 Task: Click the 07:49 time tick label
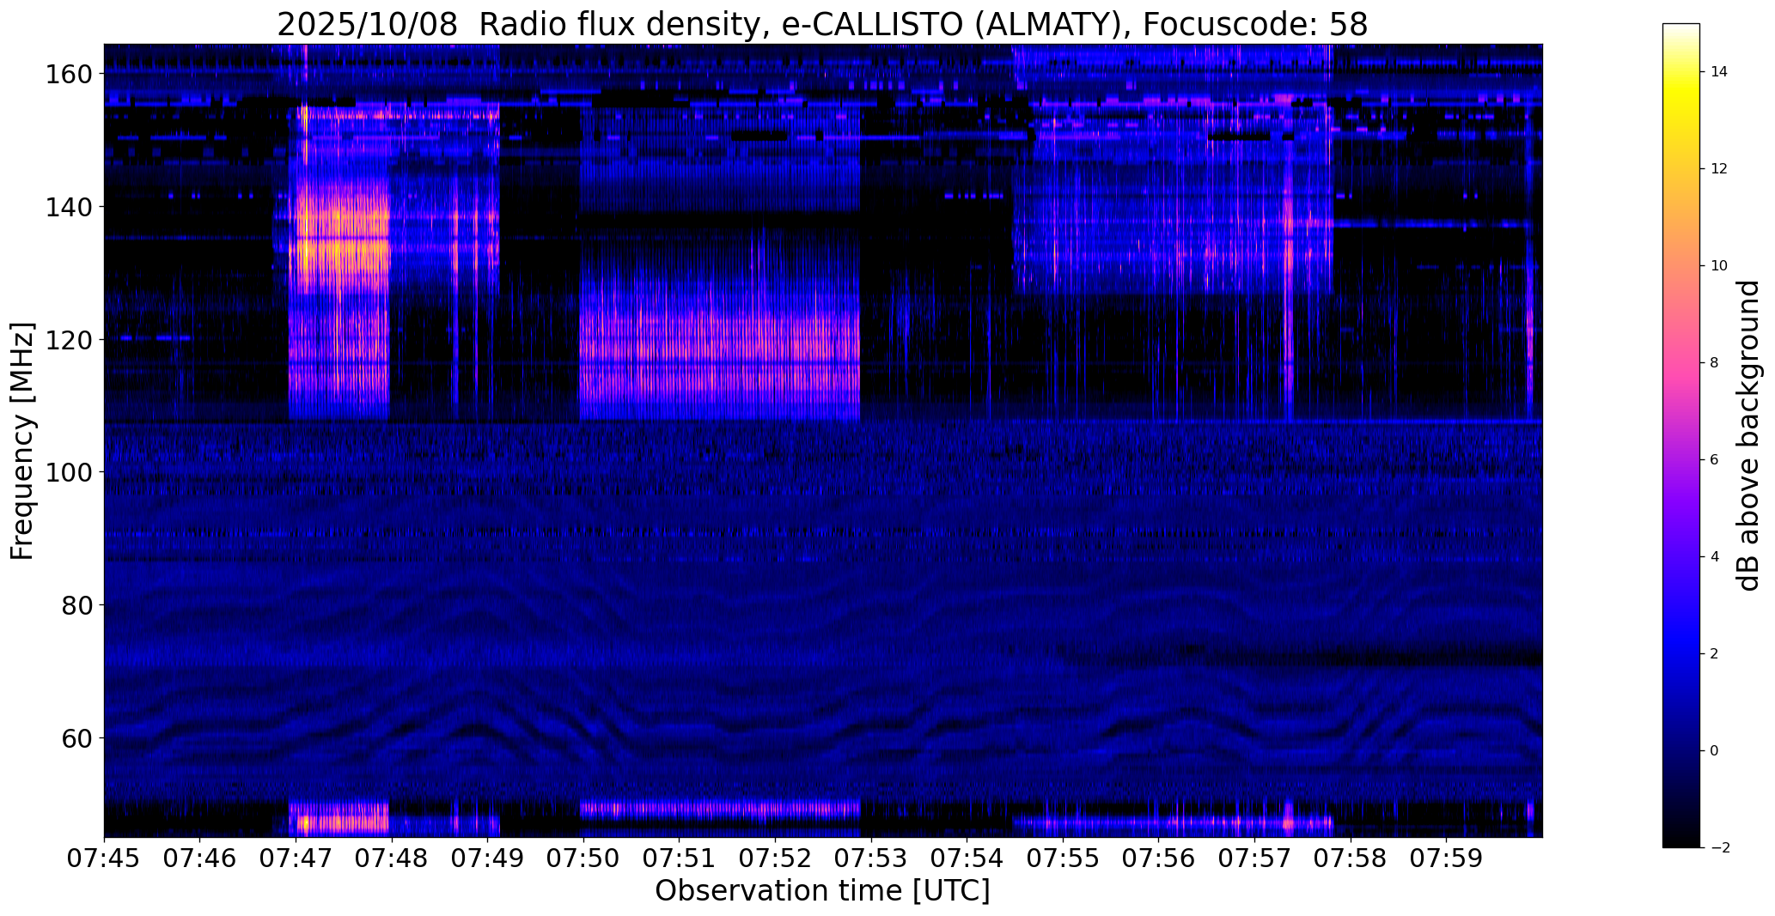488,858
